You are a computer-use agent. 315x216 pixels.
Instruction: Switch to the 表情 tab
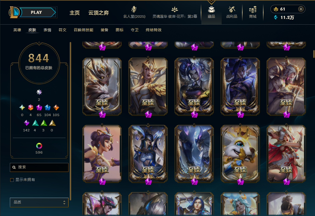(47, 30)
